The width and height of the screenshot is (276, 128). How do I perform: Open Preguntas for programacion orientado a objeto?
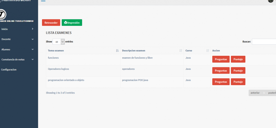221,82
